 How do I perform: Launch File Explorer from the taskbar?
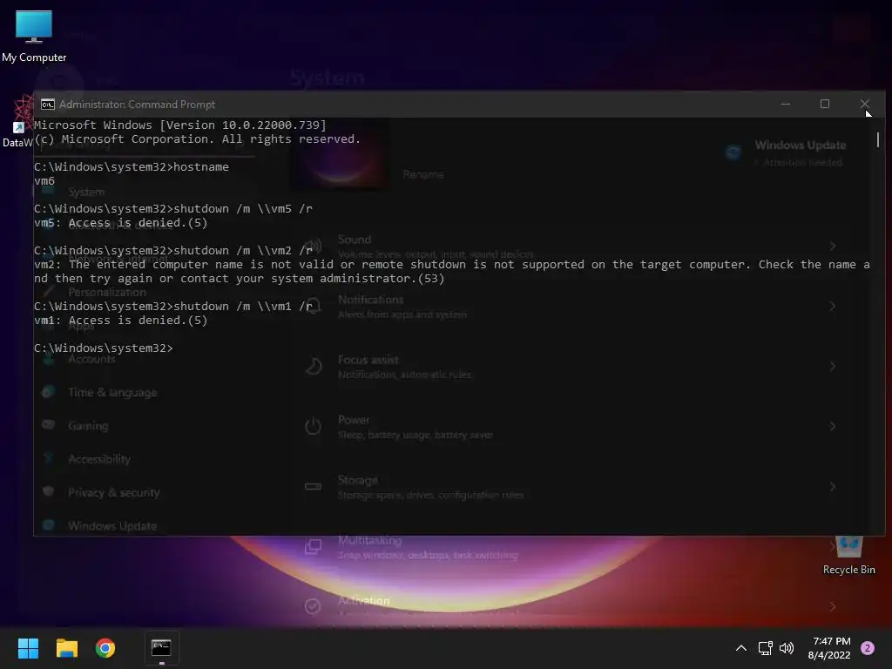coord(66,648)
